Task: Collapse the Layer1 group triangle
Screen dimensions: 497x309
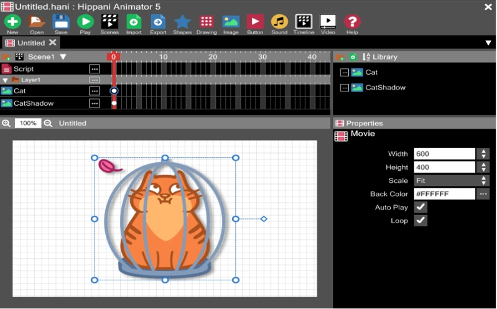Action: 6,80
